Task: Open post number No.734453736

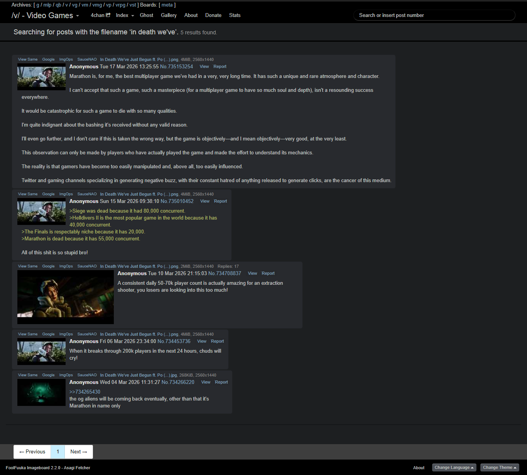Action: (174, 341)
